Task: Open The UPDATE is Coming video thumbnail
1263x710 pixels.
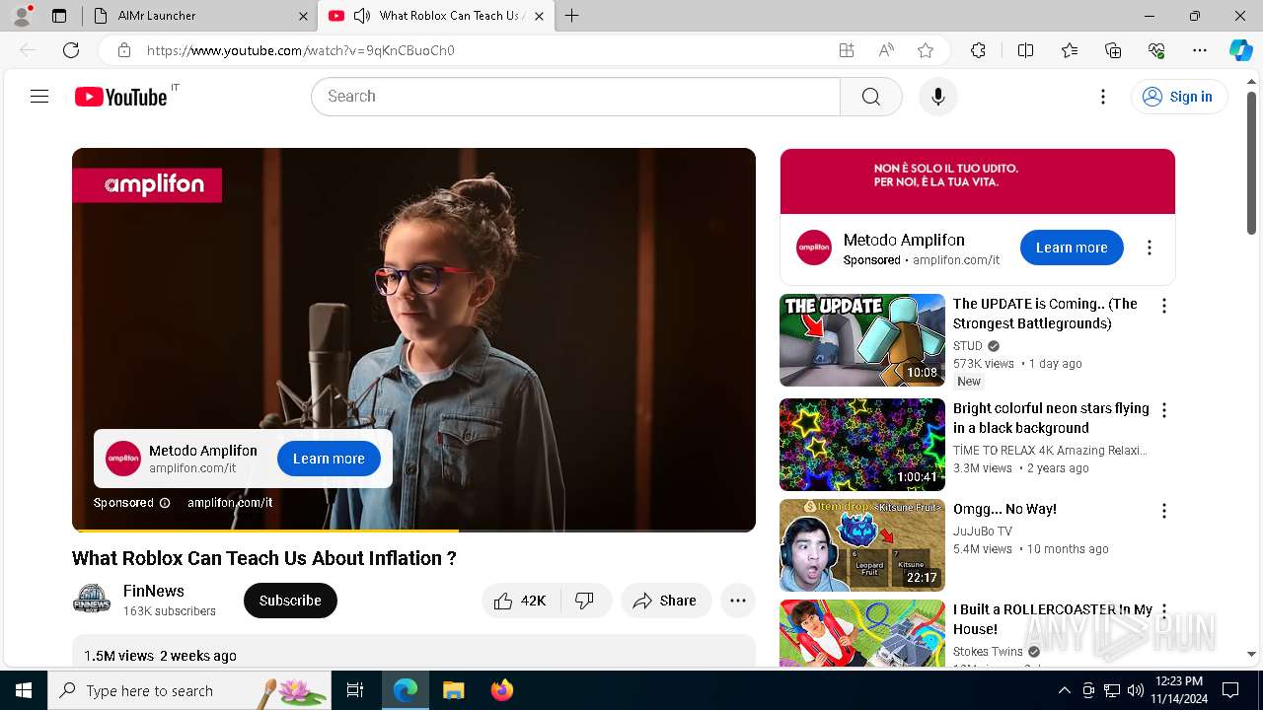Action: click(862, 340)
